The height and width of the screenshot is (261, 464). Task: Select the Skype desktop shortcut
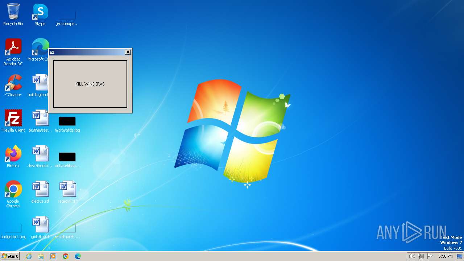pos(40,14)
